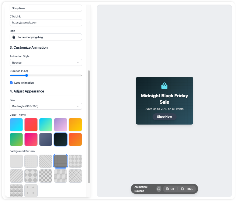Select the plain background pattern swatch

16,161
